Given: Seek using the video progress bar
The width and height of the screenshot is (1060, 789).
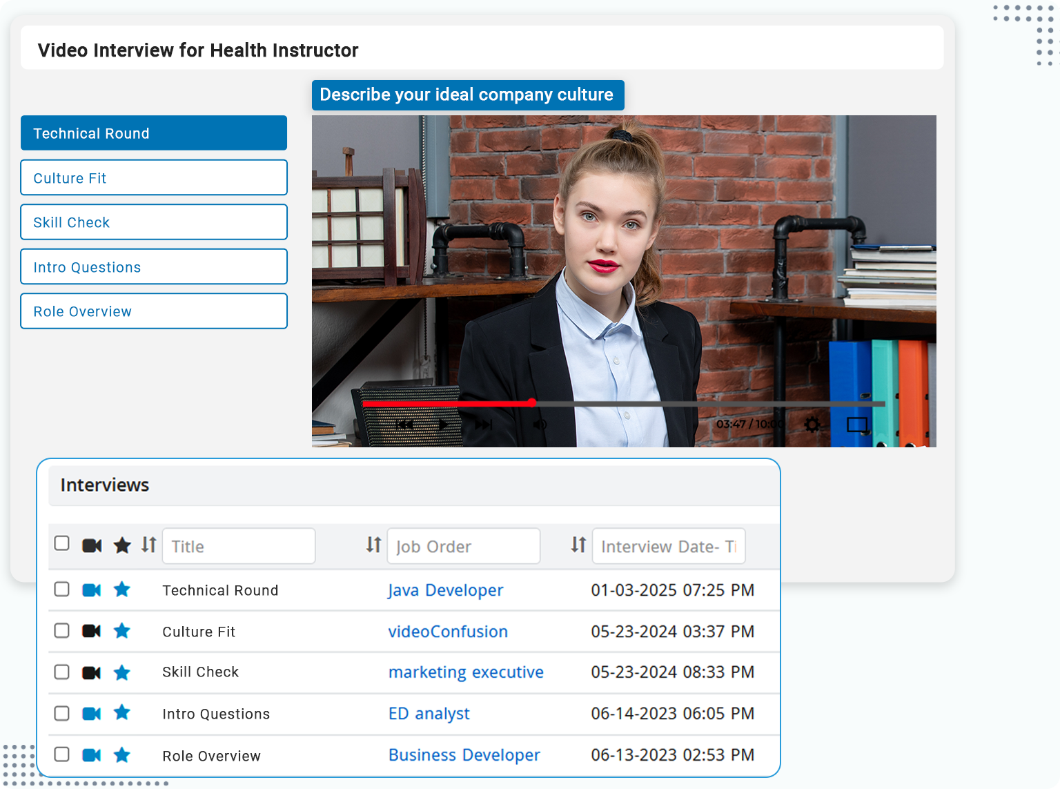Looking at the screenshot, I should (621, 403).
